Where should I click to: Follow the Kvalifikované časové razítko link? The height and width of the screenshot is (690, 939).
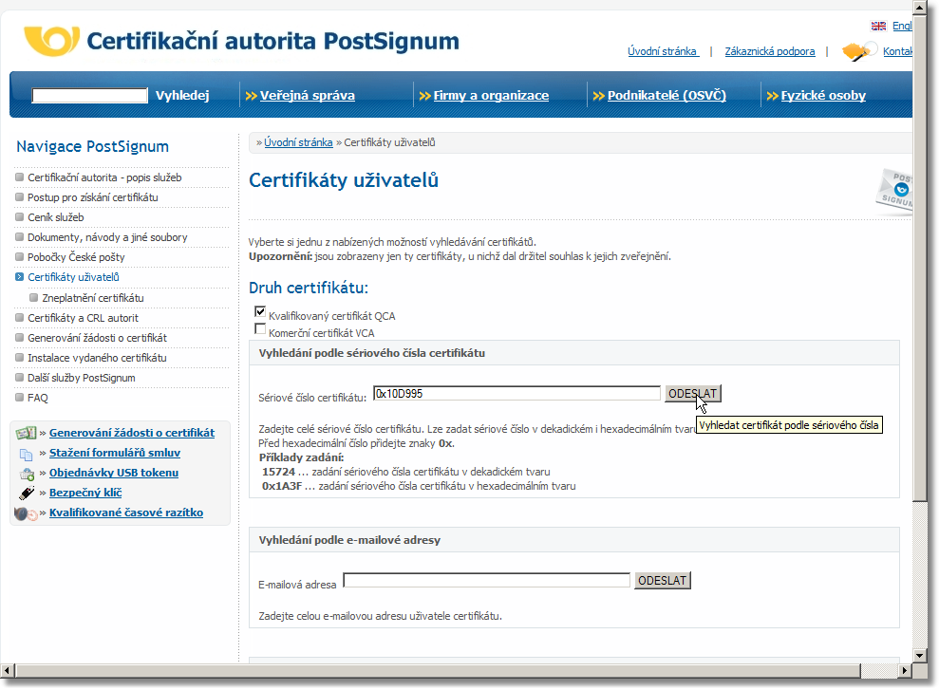click(125, 513)
